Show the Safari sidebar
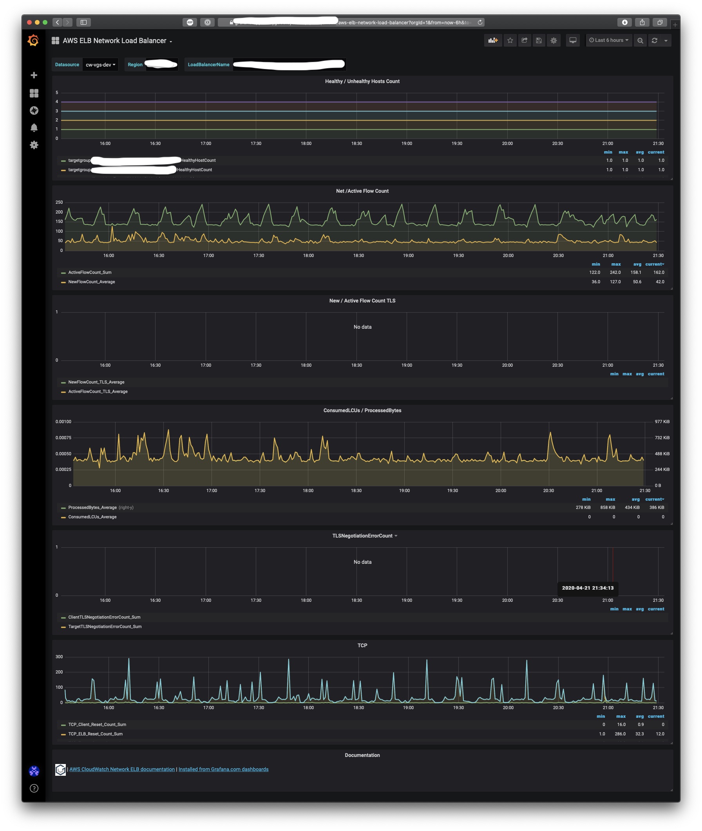702x831 pixels. 83,22
